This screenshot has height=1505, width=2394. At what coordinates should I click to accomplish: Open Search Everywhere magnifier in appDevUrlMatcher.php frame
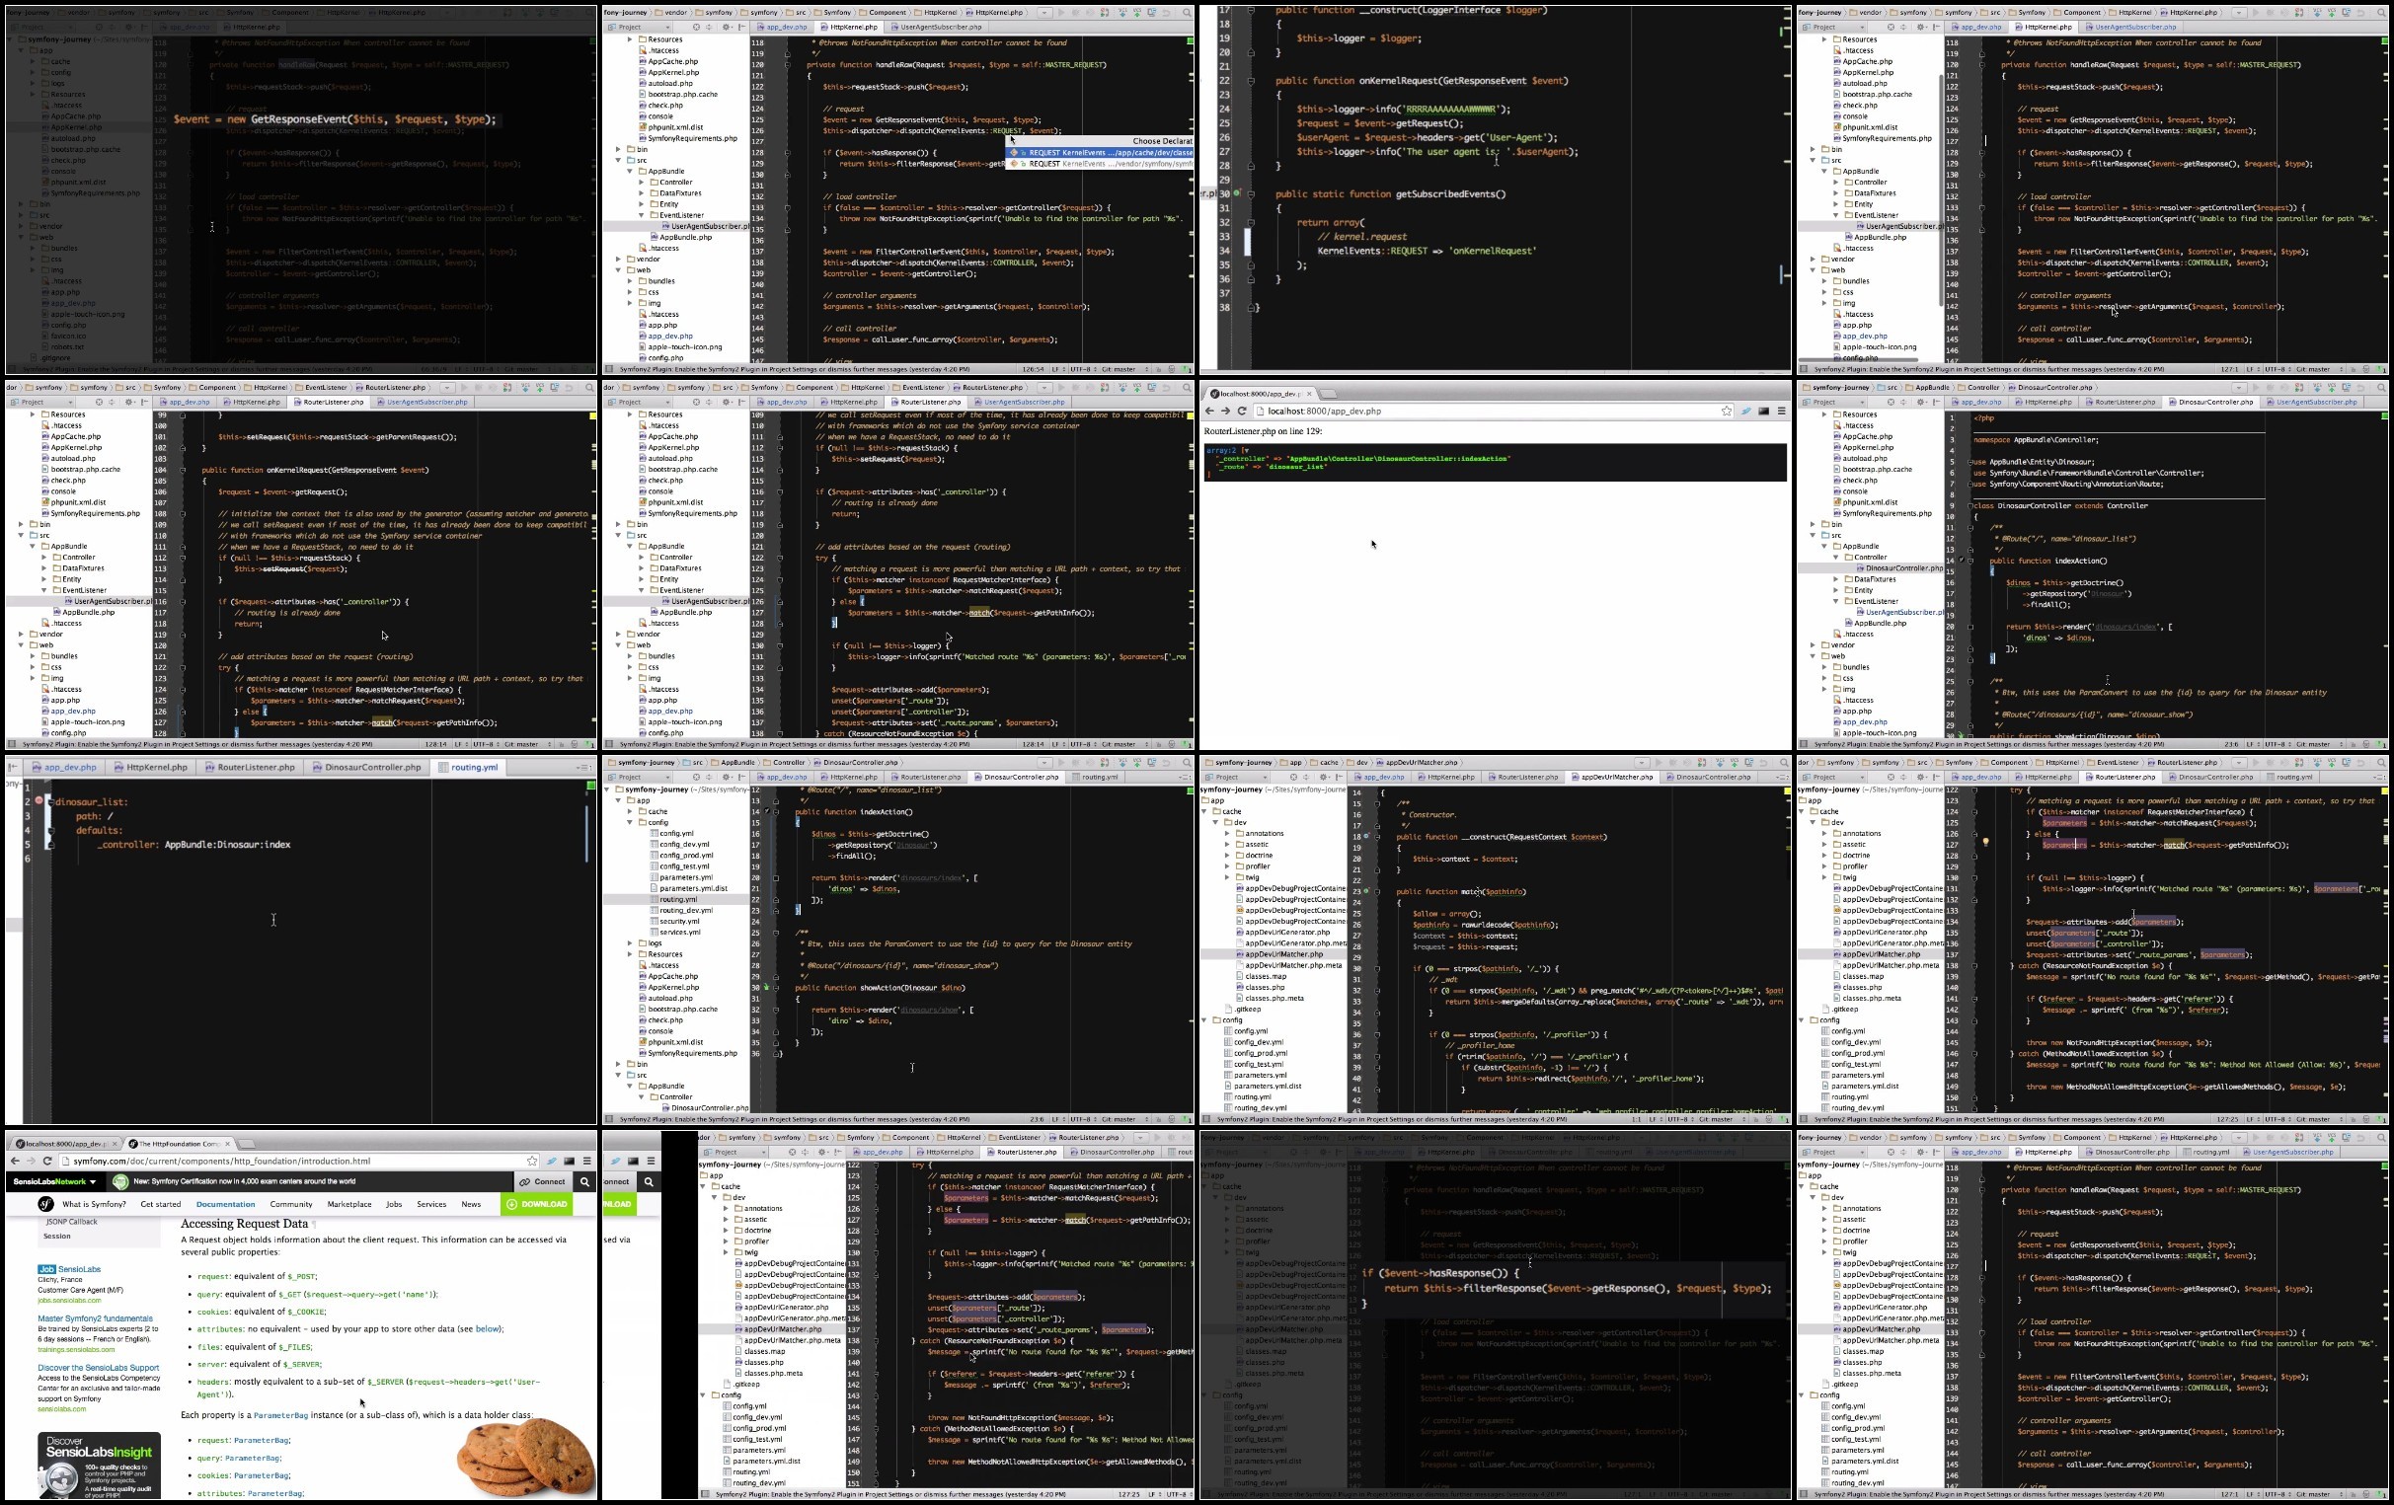pyautogui.click(x=1784, y=763)
